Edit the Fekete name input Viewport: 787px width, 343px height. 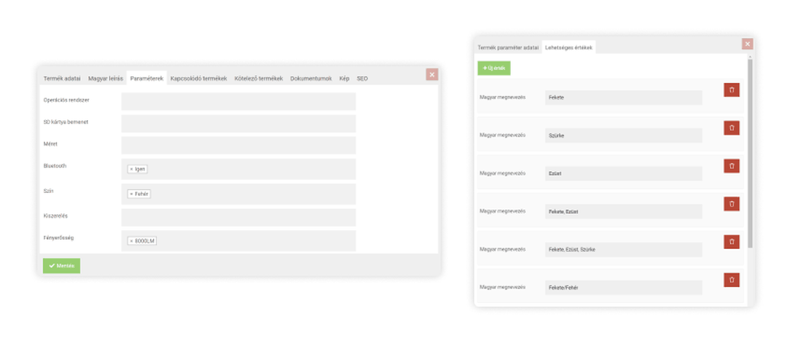[x=623, y=98]
